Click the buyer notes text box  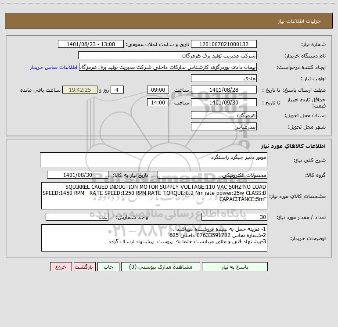click(x=154, y=238)
